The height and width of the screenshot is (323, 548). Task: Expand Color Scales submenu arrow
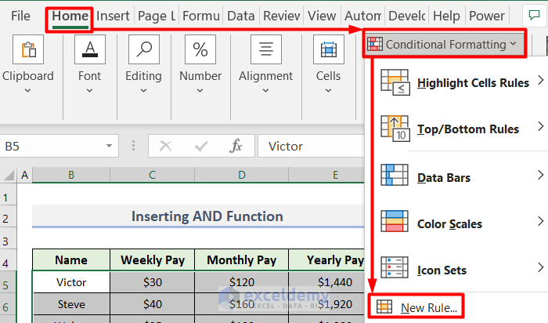[541, 221]
